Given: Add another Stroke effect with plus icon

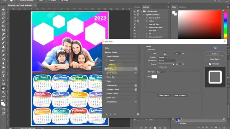Looking at the screenshot, I should (136, 69).
